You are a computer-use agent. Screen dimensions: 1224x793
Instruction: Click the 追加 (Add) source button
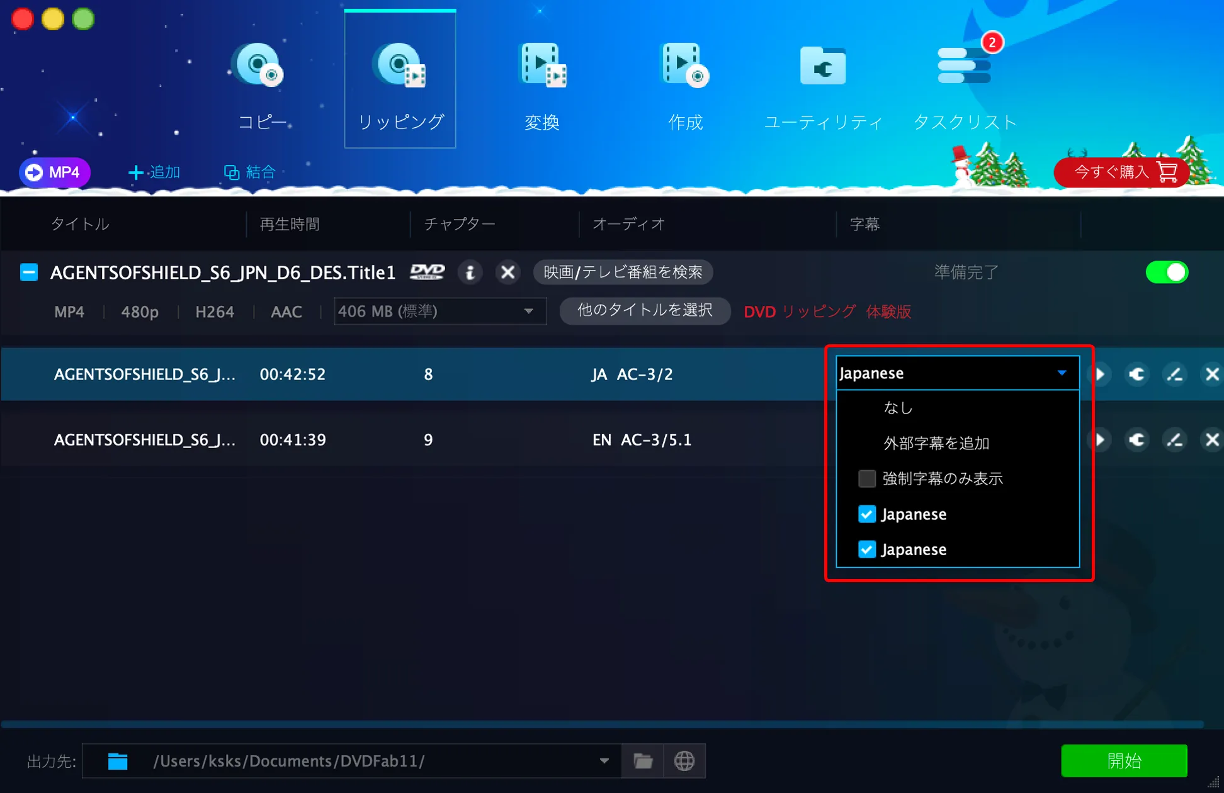[154, 172]
